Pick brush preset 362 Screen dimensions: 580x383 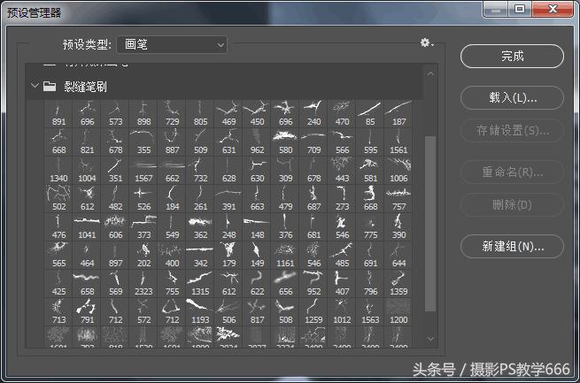[x=200, y=227]
